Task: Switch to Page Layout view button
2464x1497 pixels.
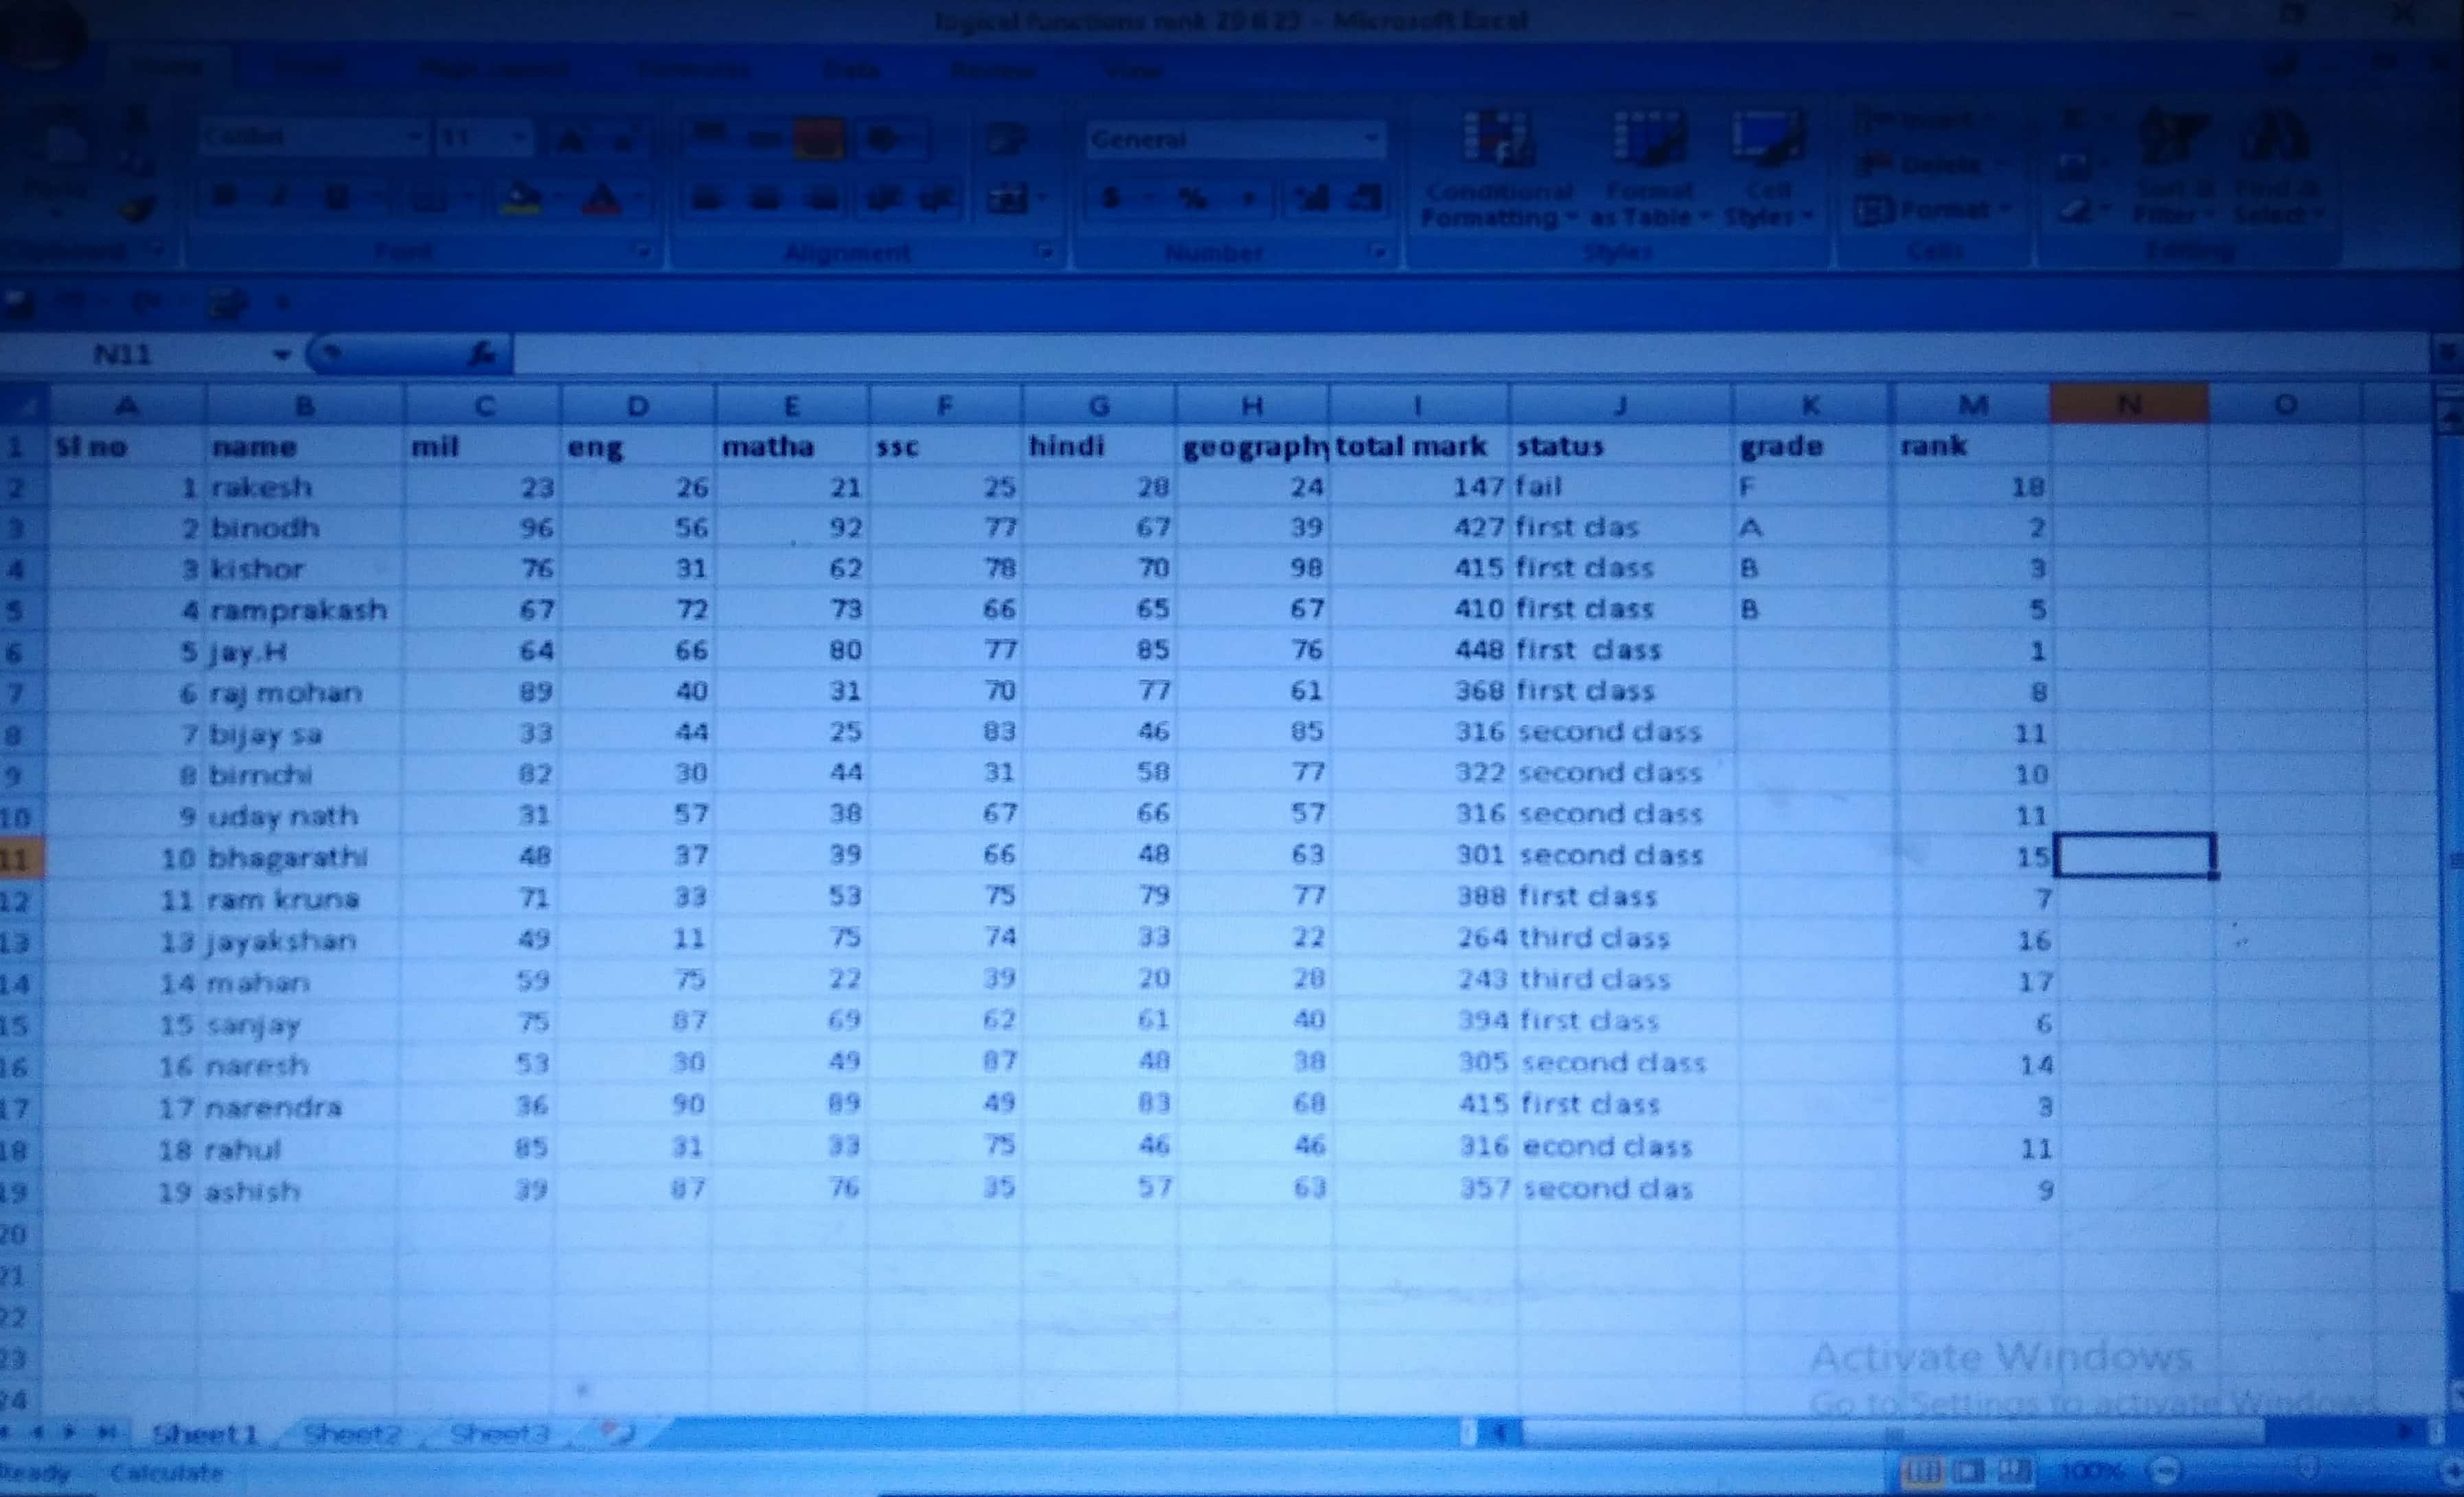Action: tap(1968, 1471)
